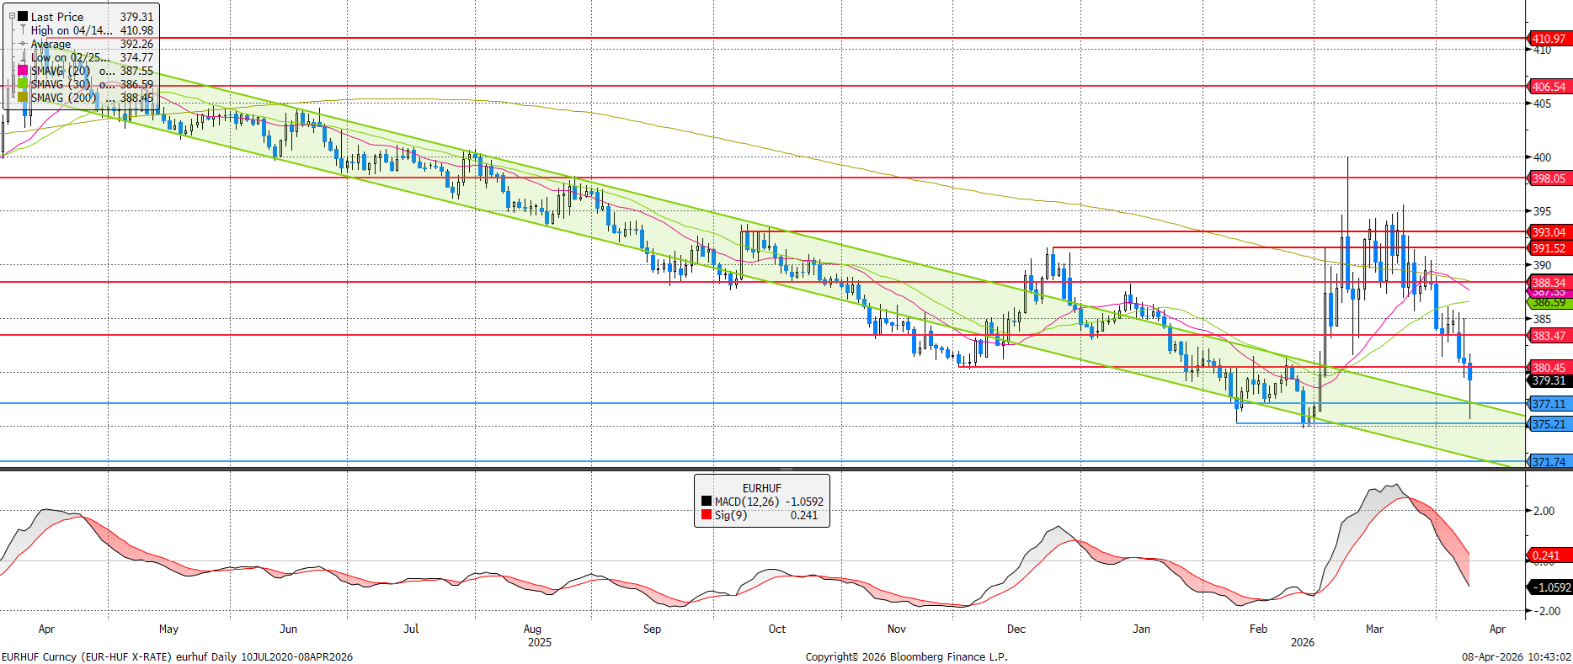This screenshot has width=1573, height=664.
Task: Click the red Sig(9) legend swatch
Action: pyautogui.click(x=707, y=515)
